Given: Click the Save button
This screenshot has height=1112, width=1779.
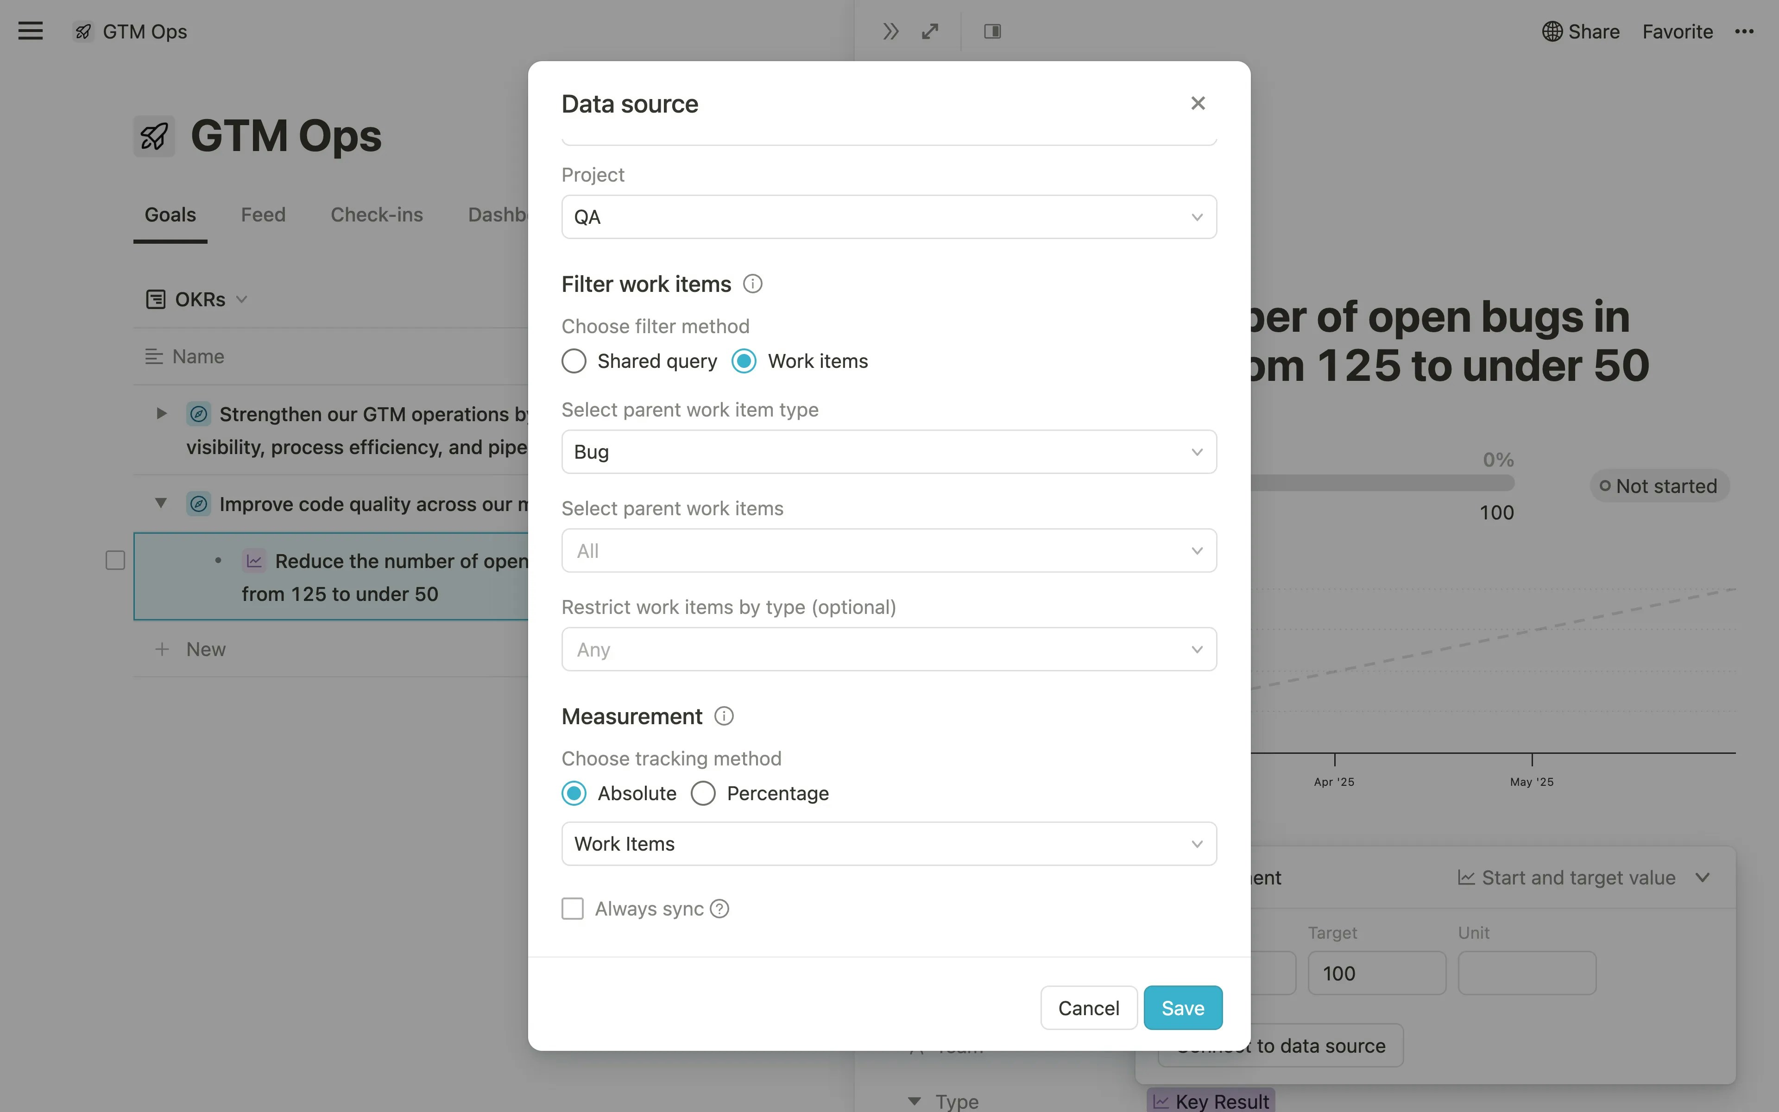Looking at the screenshot, I should [1182, 1008].
